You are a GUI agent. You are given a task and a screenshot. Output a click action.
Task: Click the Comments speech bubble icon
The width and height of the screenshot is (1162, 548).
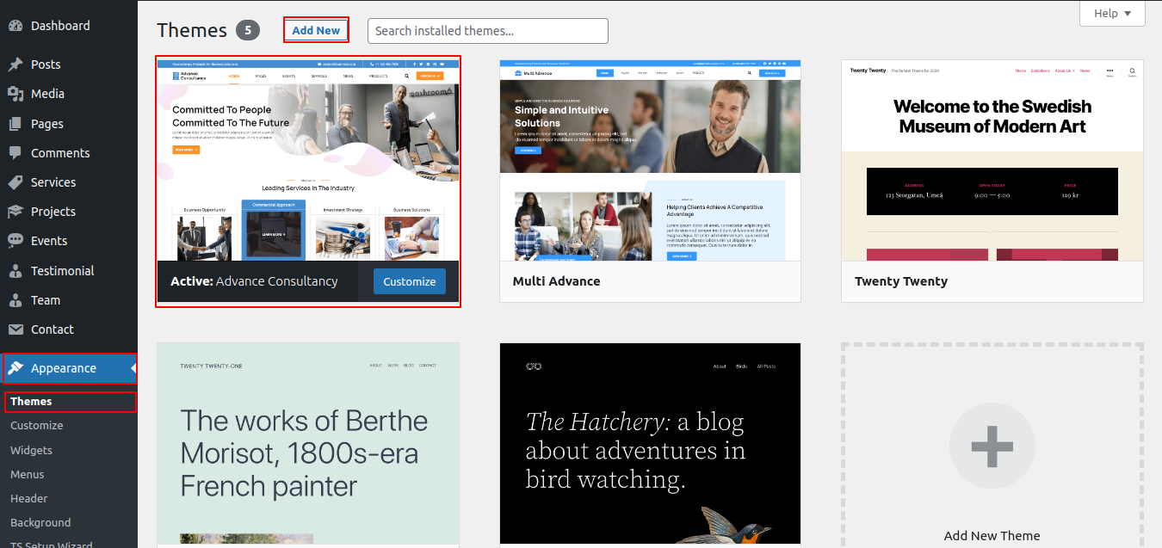point(15,153)
